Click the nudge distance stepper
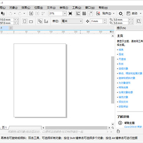 click(x=105, y=21)
